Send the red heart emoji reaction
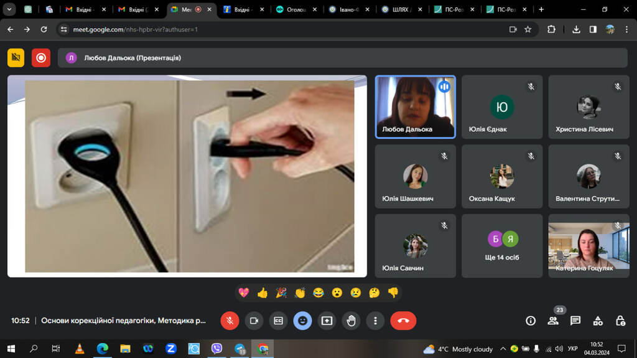The image size is (637, 358). [x=244, y=293]
